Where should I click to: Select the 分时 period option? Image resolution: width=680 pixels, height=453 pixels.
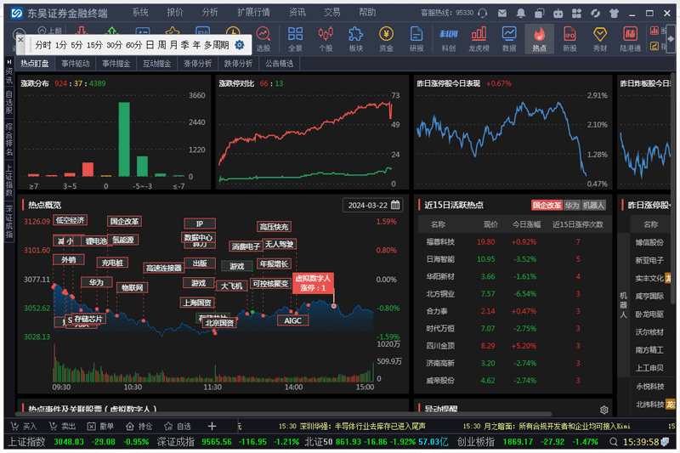(x=43, y=45)
